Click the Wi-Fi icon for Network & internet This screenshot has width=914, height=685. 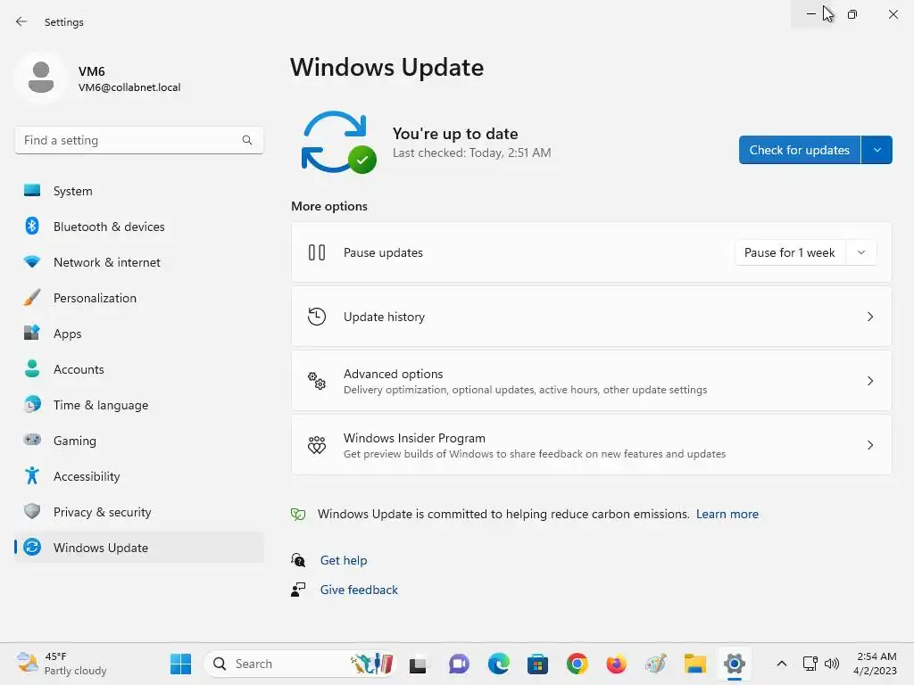[32, 261]
